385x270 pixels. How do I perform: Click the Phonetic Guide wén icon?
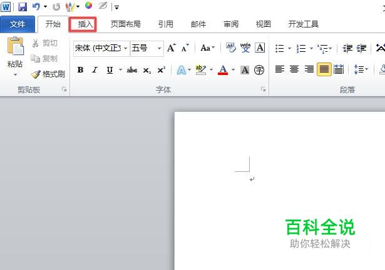click(245, 48)
